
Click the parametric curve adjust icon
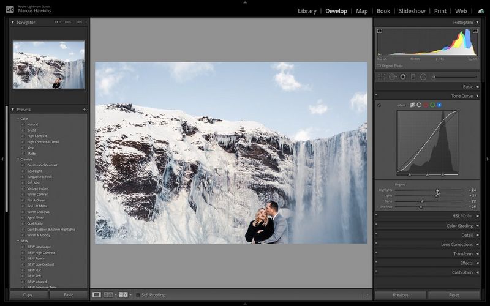[x=412, y=105]
